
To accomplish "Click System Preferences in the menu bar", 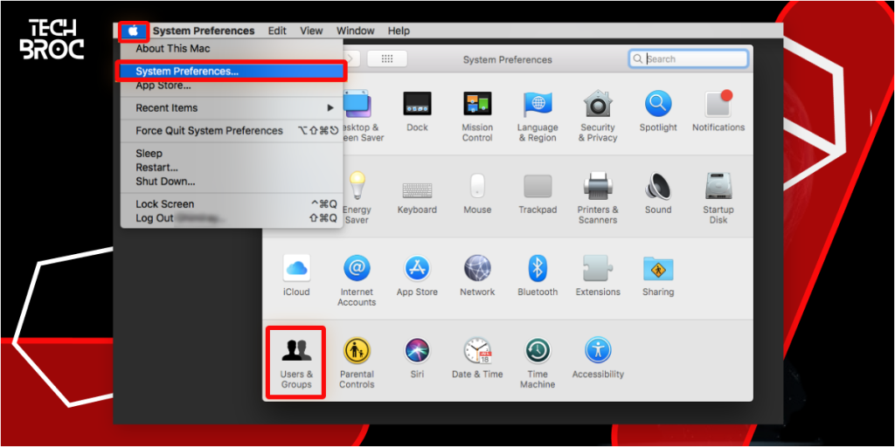I will point(204,31).
